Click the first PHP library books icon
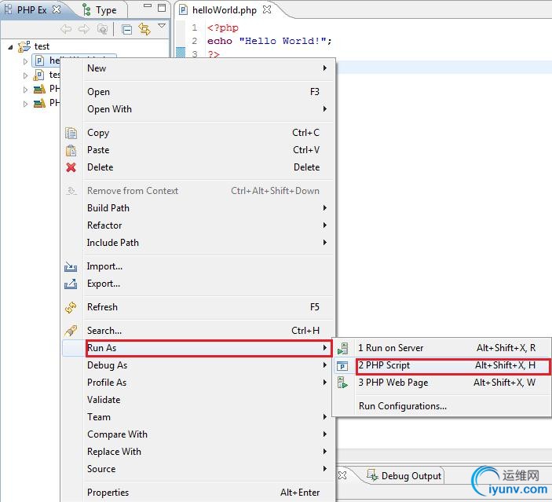Screen dimensions: 552x502 point(39,89)
